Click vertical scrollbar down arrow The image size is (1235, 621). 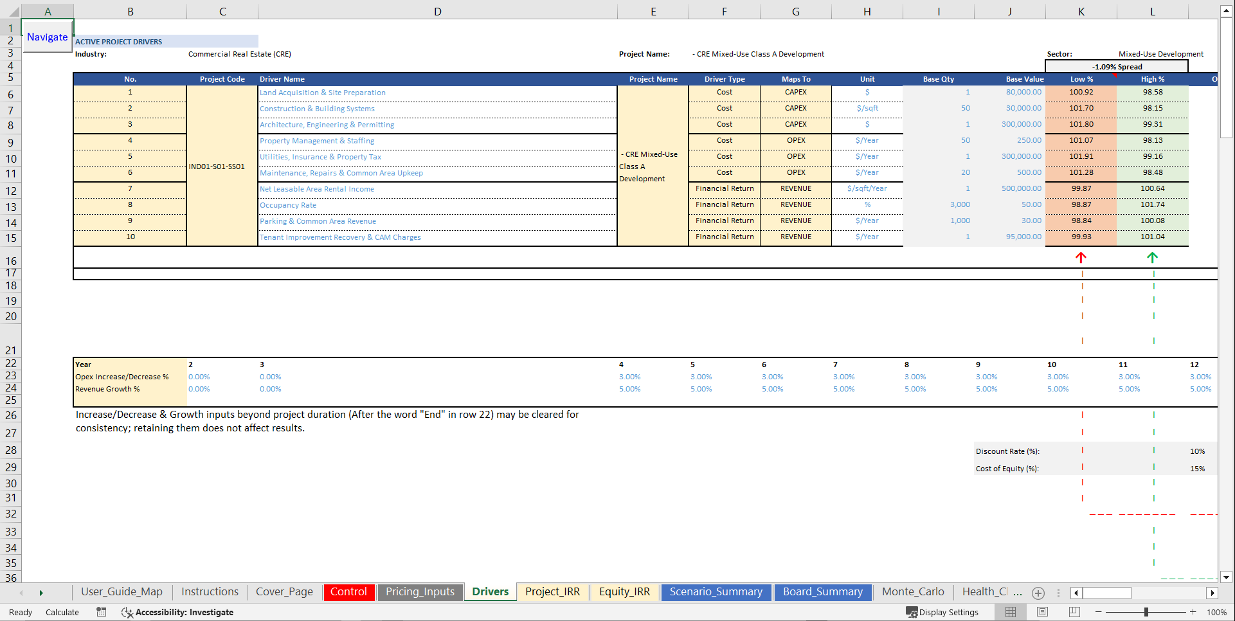(1226, 577)
